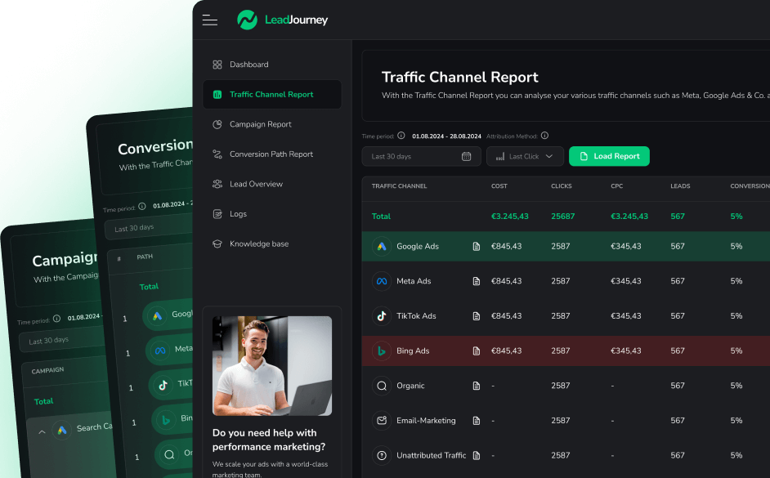This screenshot has height=478, width=770.
Task: Click the CPC column header
Action: pos(617,186)
